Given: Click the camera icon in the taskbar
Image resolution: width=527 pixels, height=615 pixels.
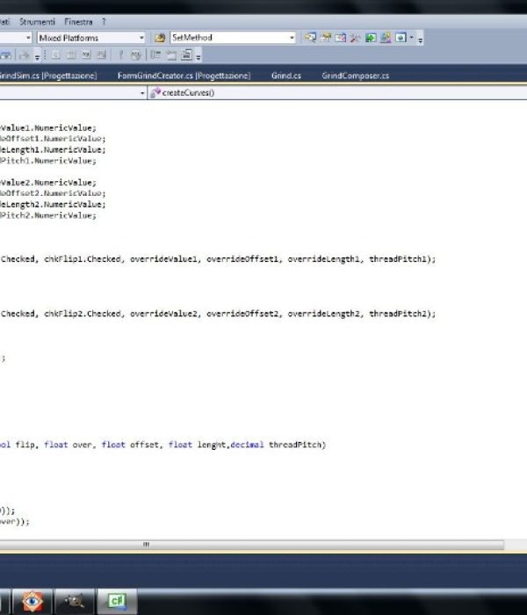Looking at the screenshot, I should click(x=75, y=600).
